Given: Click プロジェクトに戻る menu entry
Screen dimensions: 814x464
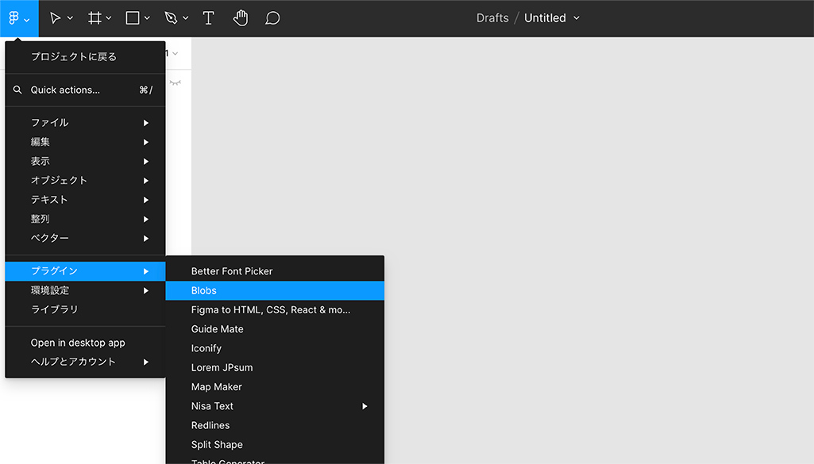Looking at the screenshot, I should (85, 57).
